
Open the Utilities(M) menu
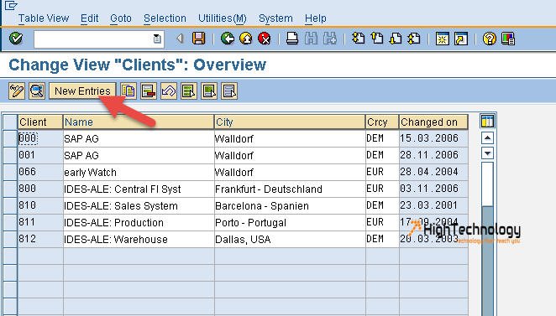(x=223, y=18)
